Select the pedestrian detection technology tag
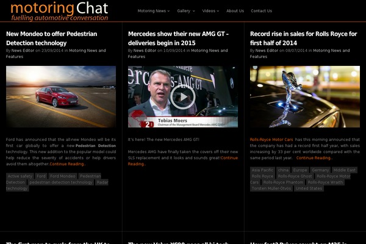The height and width of the screenshot is (244, 366). tap(61, 182)
